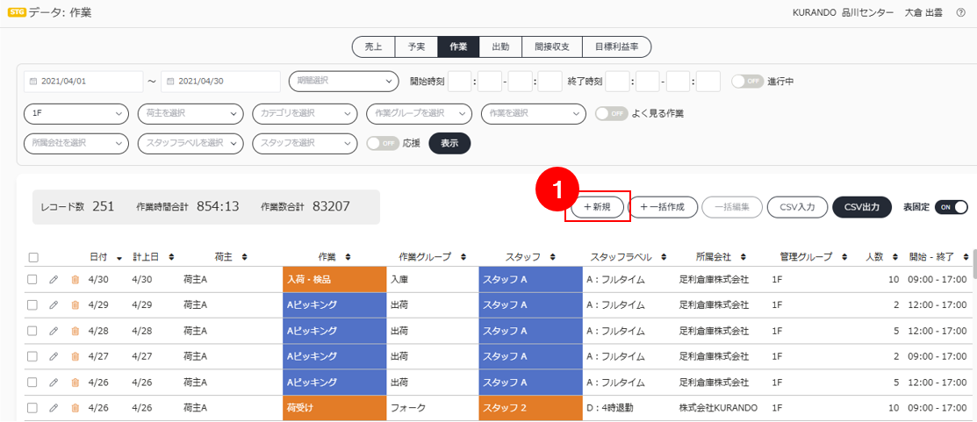Delete the 4/30 row using trash icon
Image resolution: width=977 pixels, height=422 pixels.
tap(75, 280)
